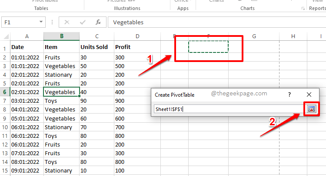The width and height of the screenshot is (326, 176).
Task: Select the Date header cell
Action: [27, 47]
